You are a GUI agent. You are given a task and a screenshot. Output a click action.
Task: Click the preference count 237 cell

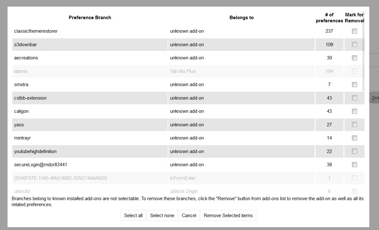click(329, 31)
